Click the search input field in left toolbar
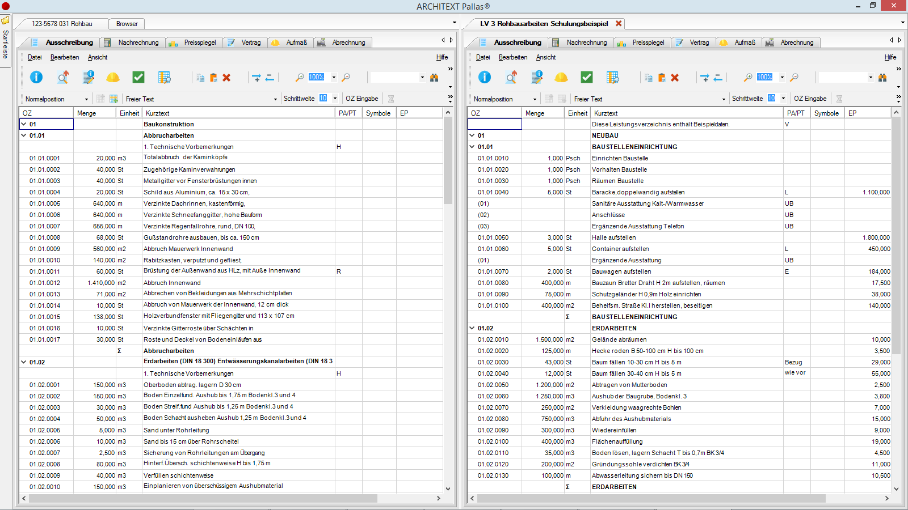 (394, 77)
